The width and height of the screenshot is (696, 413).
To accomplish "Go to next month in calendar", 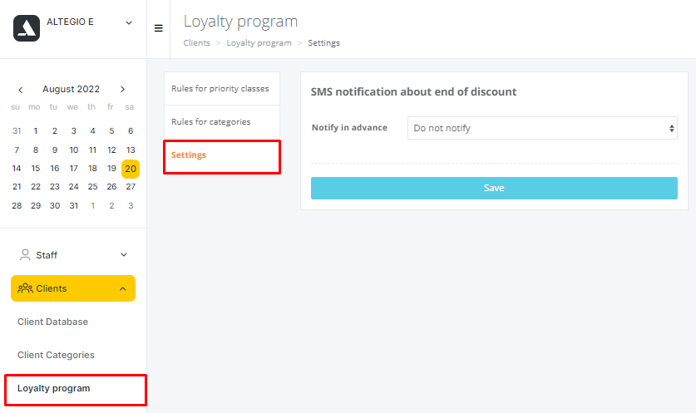I will [122, 89].
